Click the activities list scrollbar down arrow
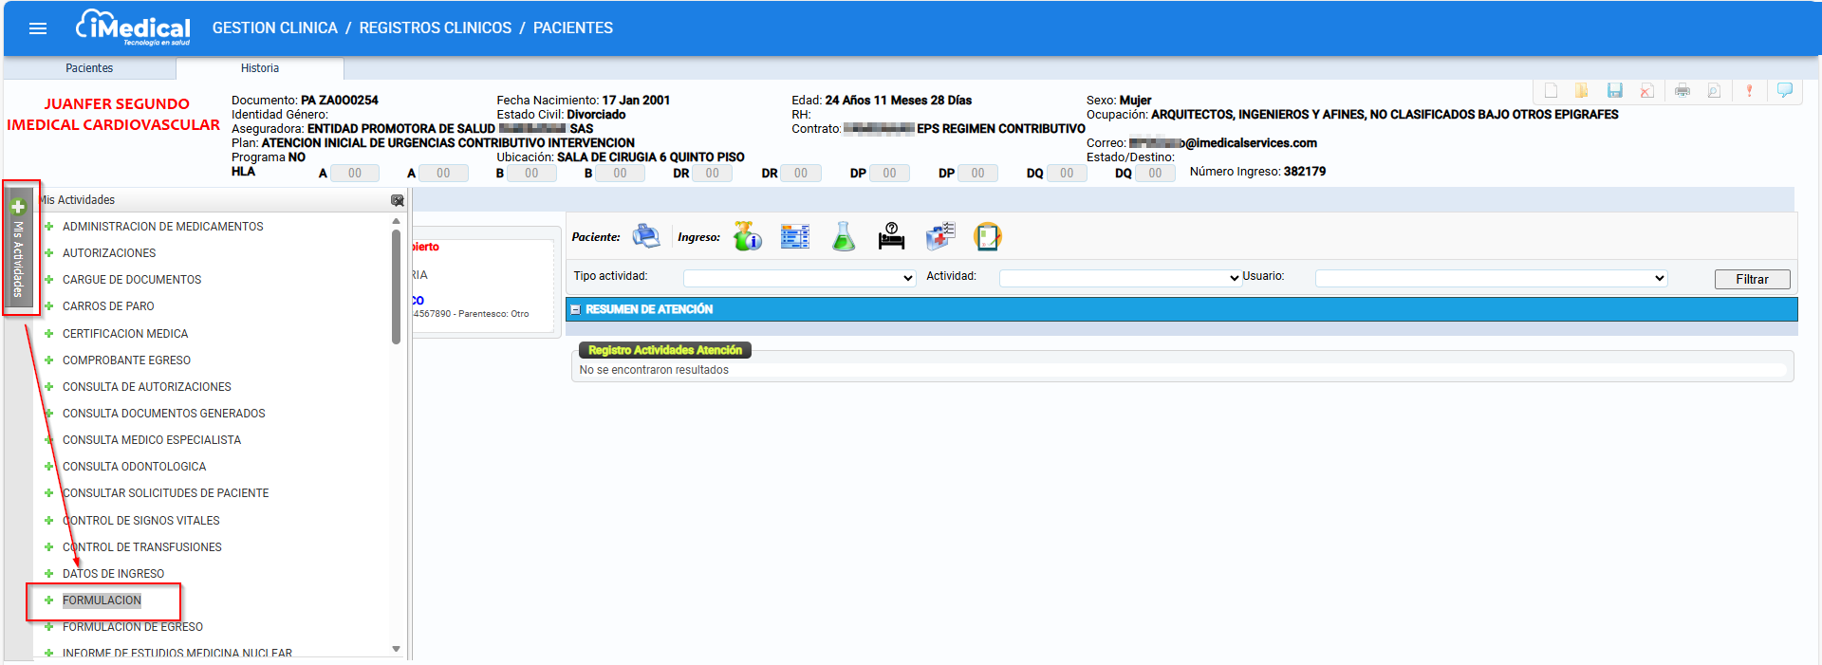This screenshot has width=1822, height=665. 396,649
